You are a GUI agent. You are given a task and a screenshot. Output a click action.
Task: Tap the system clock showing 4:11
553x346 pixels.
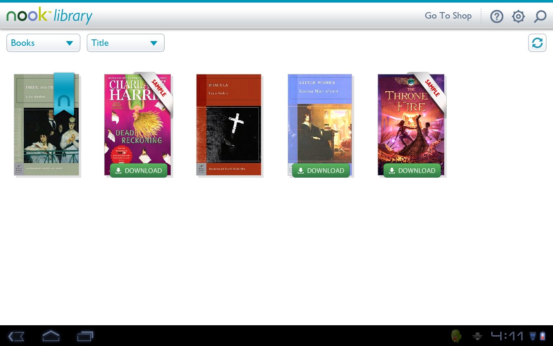coord(507,336)
